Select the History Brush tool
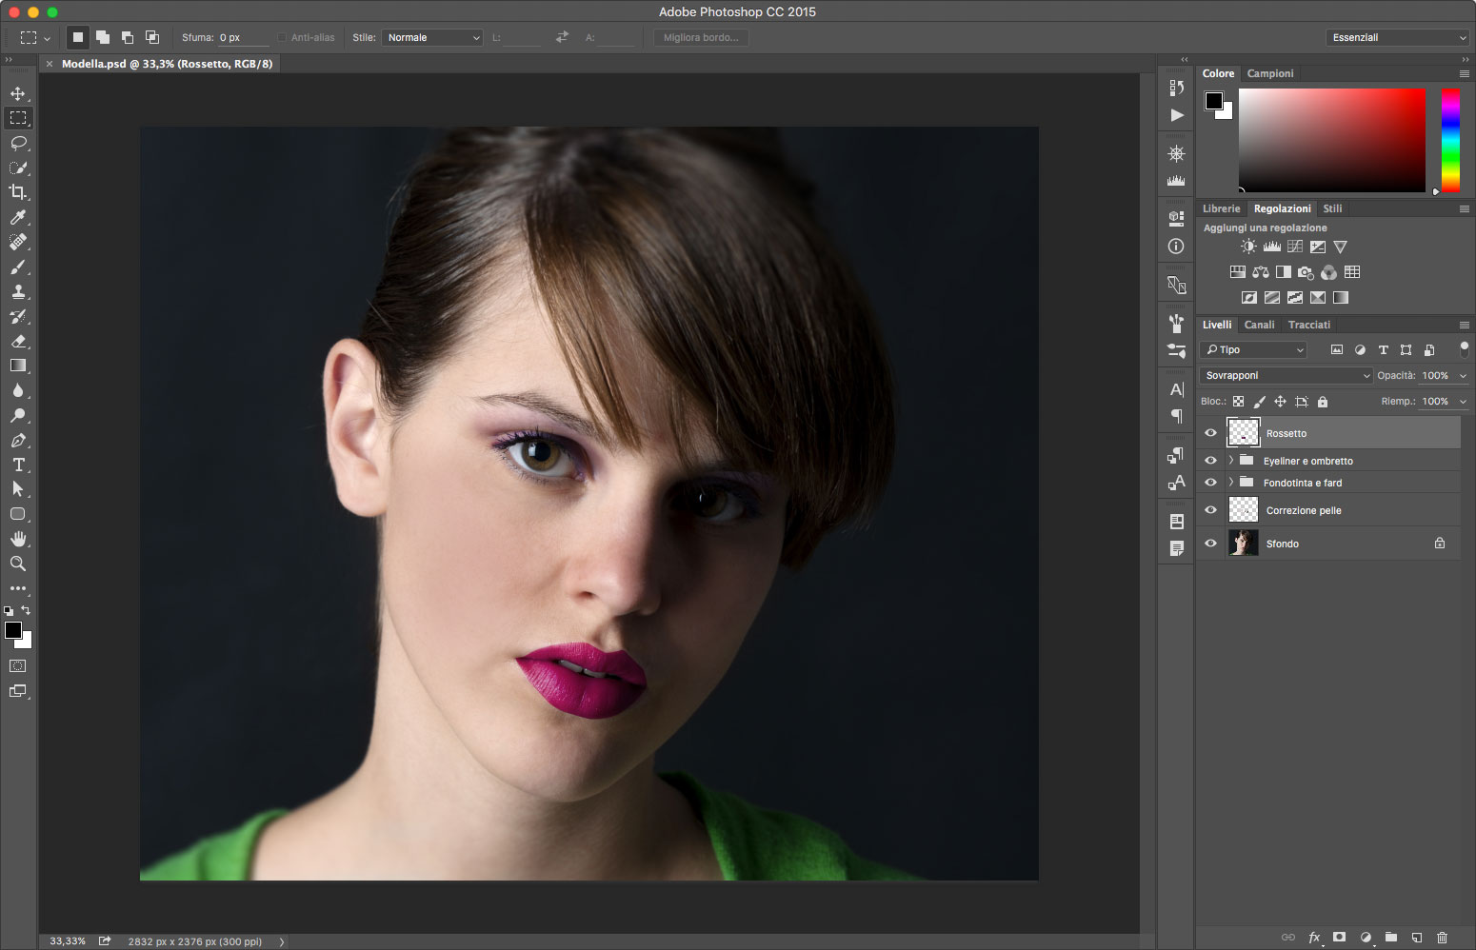The width and height of the screenshot is (1476, 950). coord(18,316)
